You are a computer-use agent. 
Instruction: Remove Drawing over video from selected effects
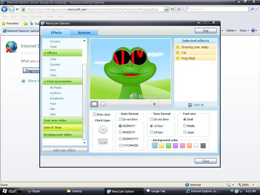177,47
